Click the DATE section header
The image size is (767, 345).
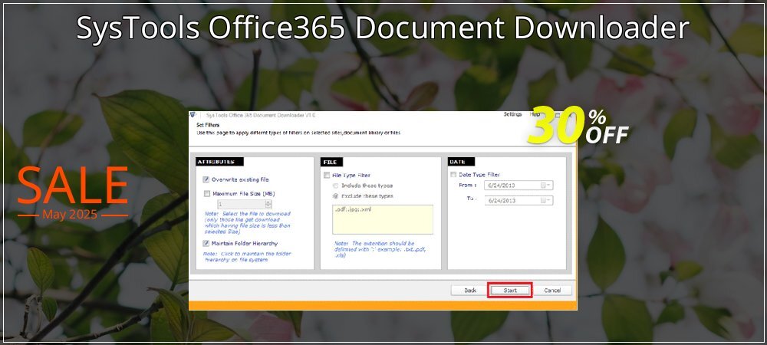pyautogui.click(x=461, y=162)
